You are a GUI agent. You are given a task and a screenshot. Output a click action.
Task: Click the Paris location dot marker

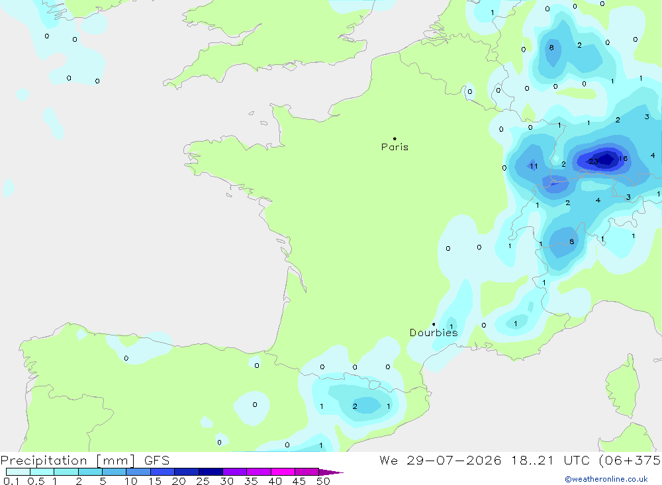tap(395, 138)
